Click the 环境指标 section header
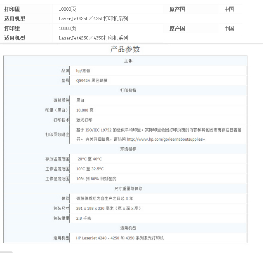The width and height of the screenshot is (271, 253). (x=128, y=149)
